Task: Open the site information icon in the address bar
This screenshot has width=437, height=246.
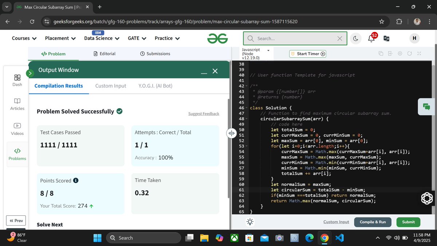Action: [x=47, y=22]
